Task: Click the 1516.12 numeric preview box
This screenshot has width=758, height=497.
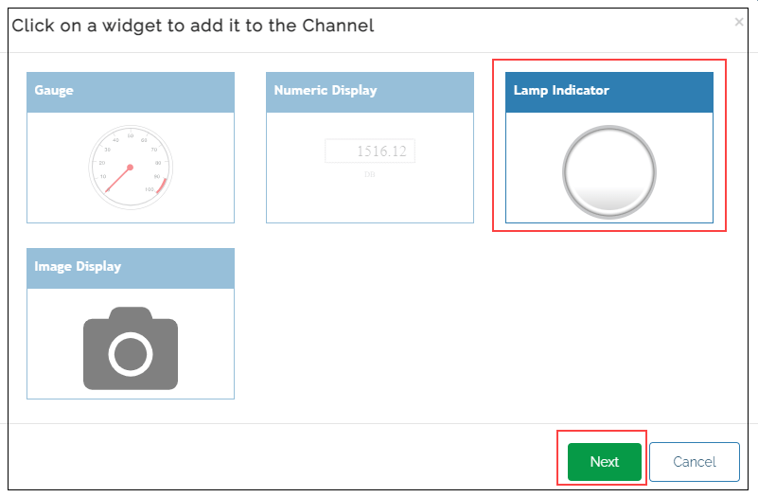Action: (370, 151)
